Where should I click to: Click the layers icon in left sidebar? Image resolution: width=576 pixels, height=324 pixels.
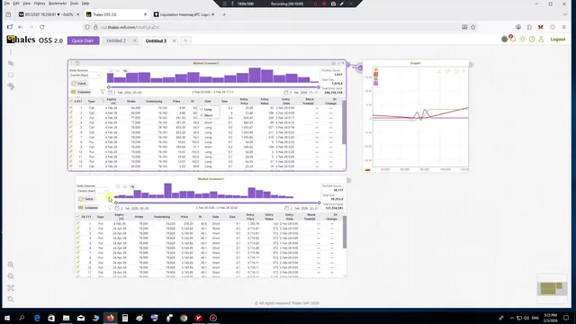tap(11, 86)
